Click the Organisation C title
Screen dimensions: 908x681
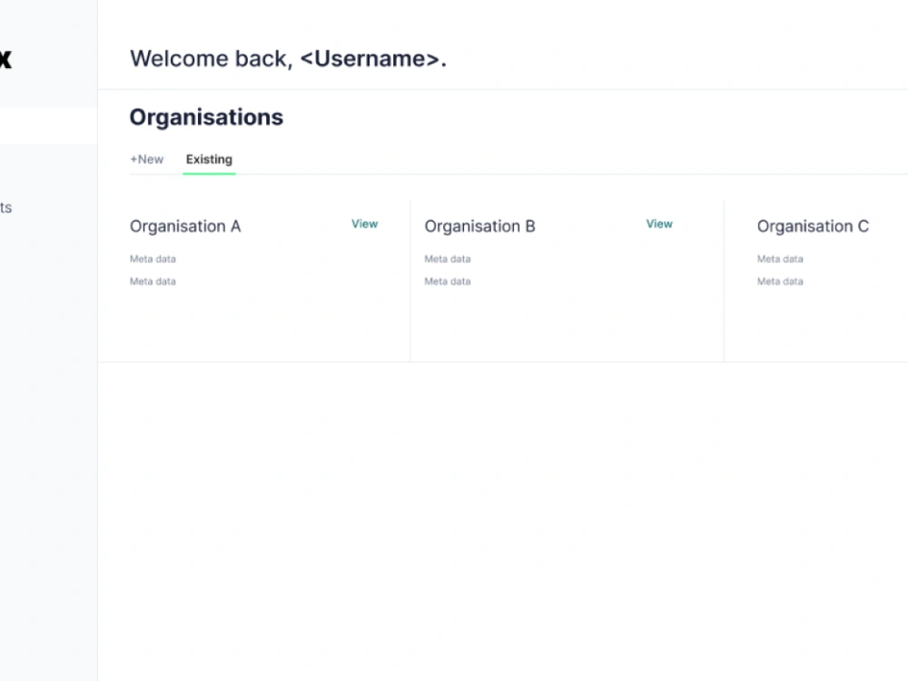click(x=813, y=226)
